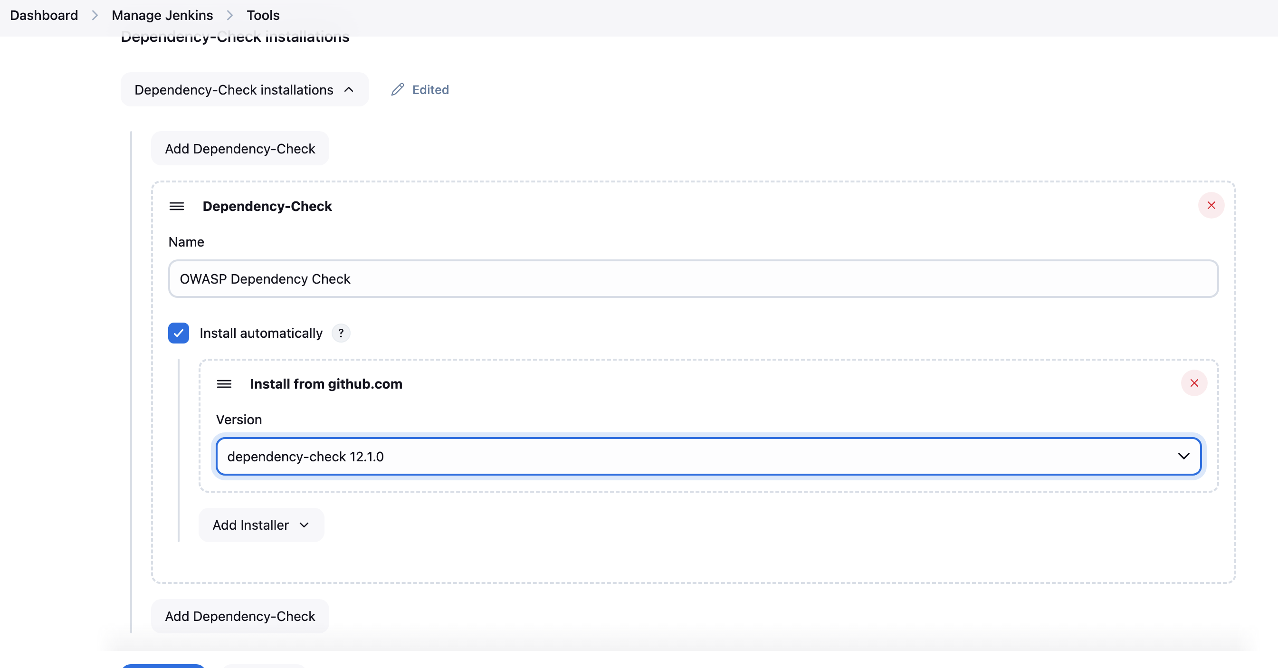Open the dependency-check version dropdown
The height and width of the screenshot is (668, 1278).
(708, 456)
